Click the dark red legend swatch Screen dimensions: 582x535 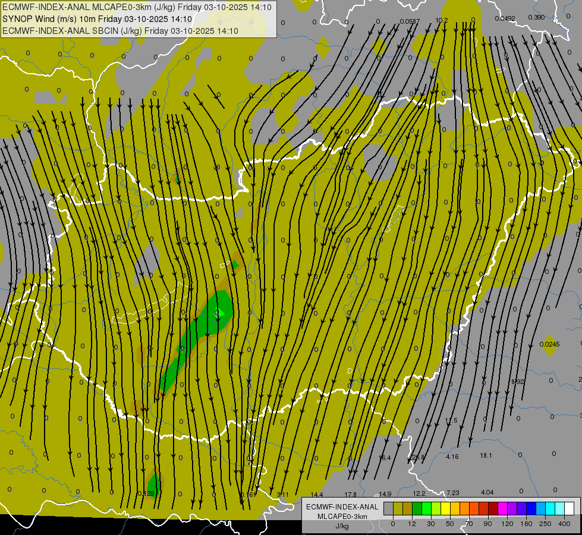(493, 508)
